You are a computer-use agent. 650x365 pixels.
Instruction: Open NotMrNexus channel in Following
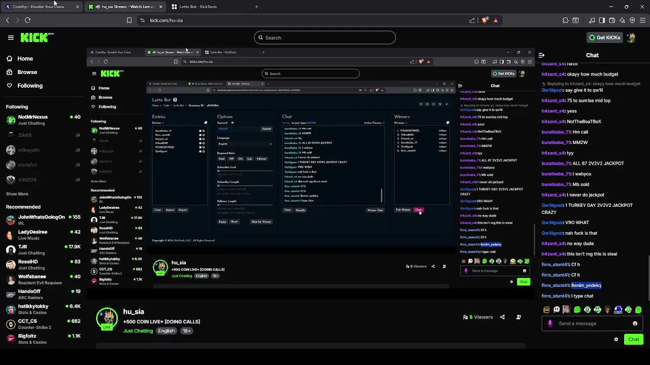43,120
